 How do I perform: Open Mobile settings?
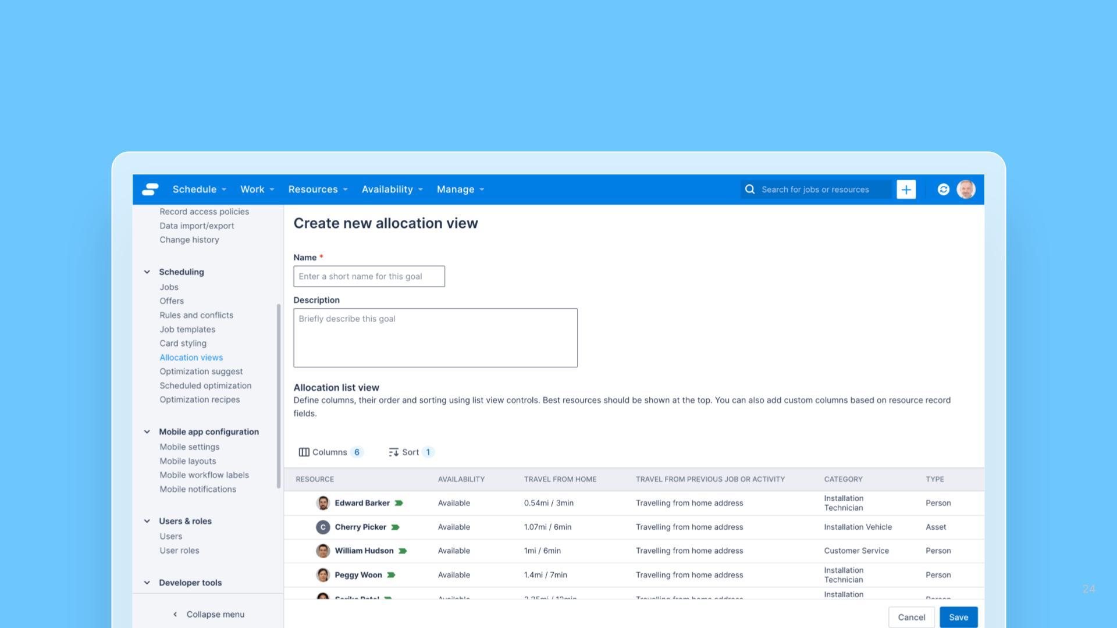tap(189, 447)
